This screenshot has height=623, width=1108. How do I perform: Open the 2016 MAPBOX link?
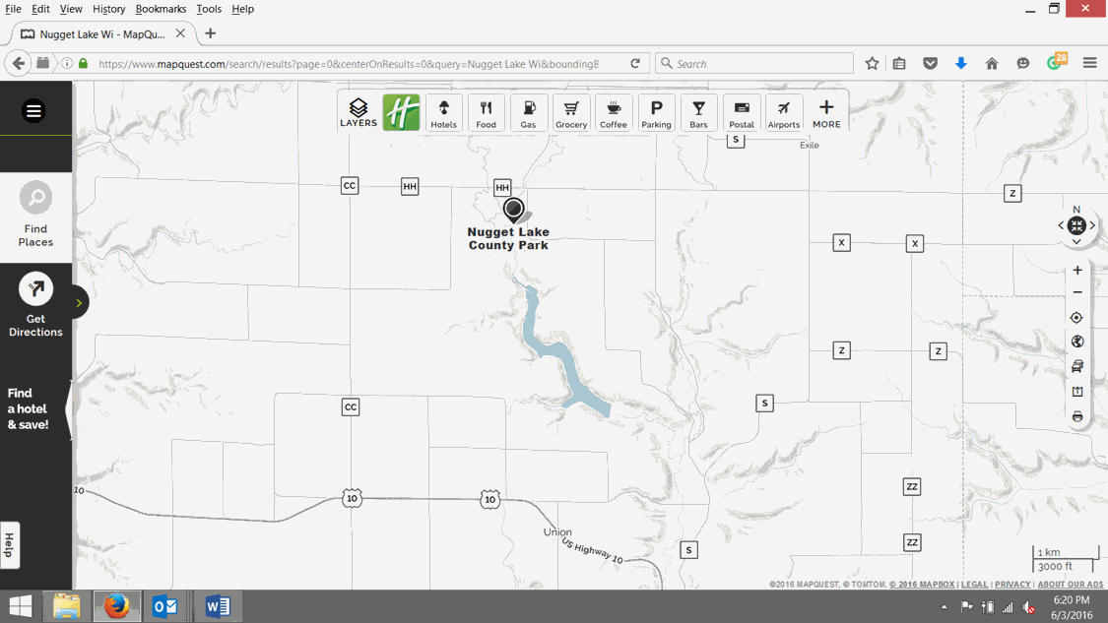tap(922, 585)
